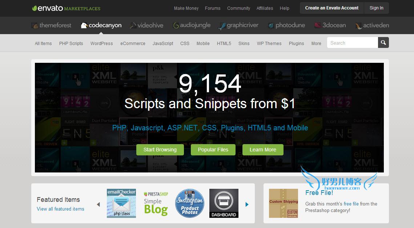Click View all featured items link

click(60, 209)
